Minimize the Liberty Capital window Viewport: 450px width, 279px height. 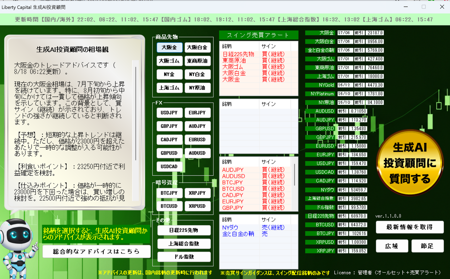pyautogui.click(x=406, y=7)
